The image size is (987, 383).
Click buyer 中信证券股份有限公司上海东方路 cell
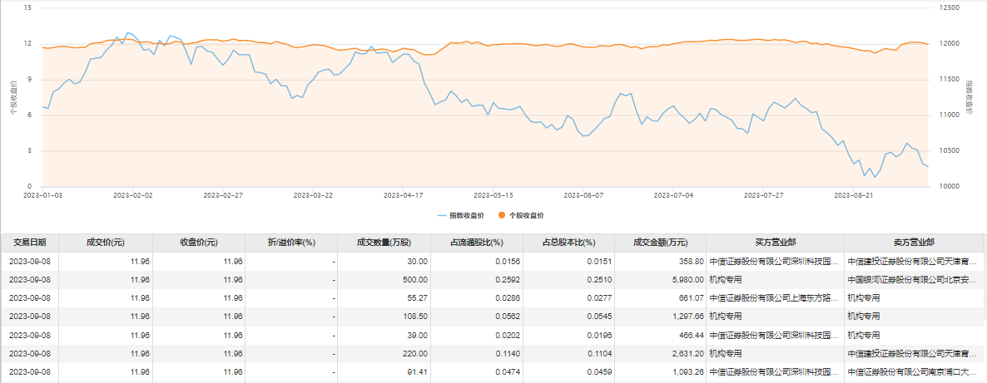(776, 298)
